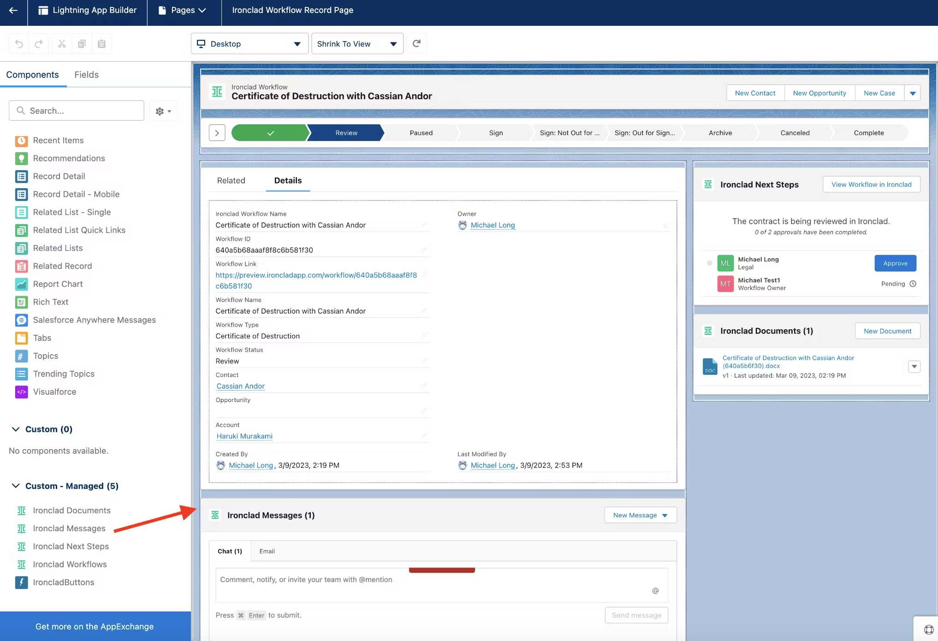Image resolution: width=938 pixels, height=641 pixels.
Task: Approve the Michael Long legal approval
Action: coord(895,263)
